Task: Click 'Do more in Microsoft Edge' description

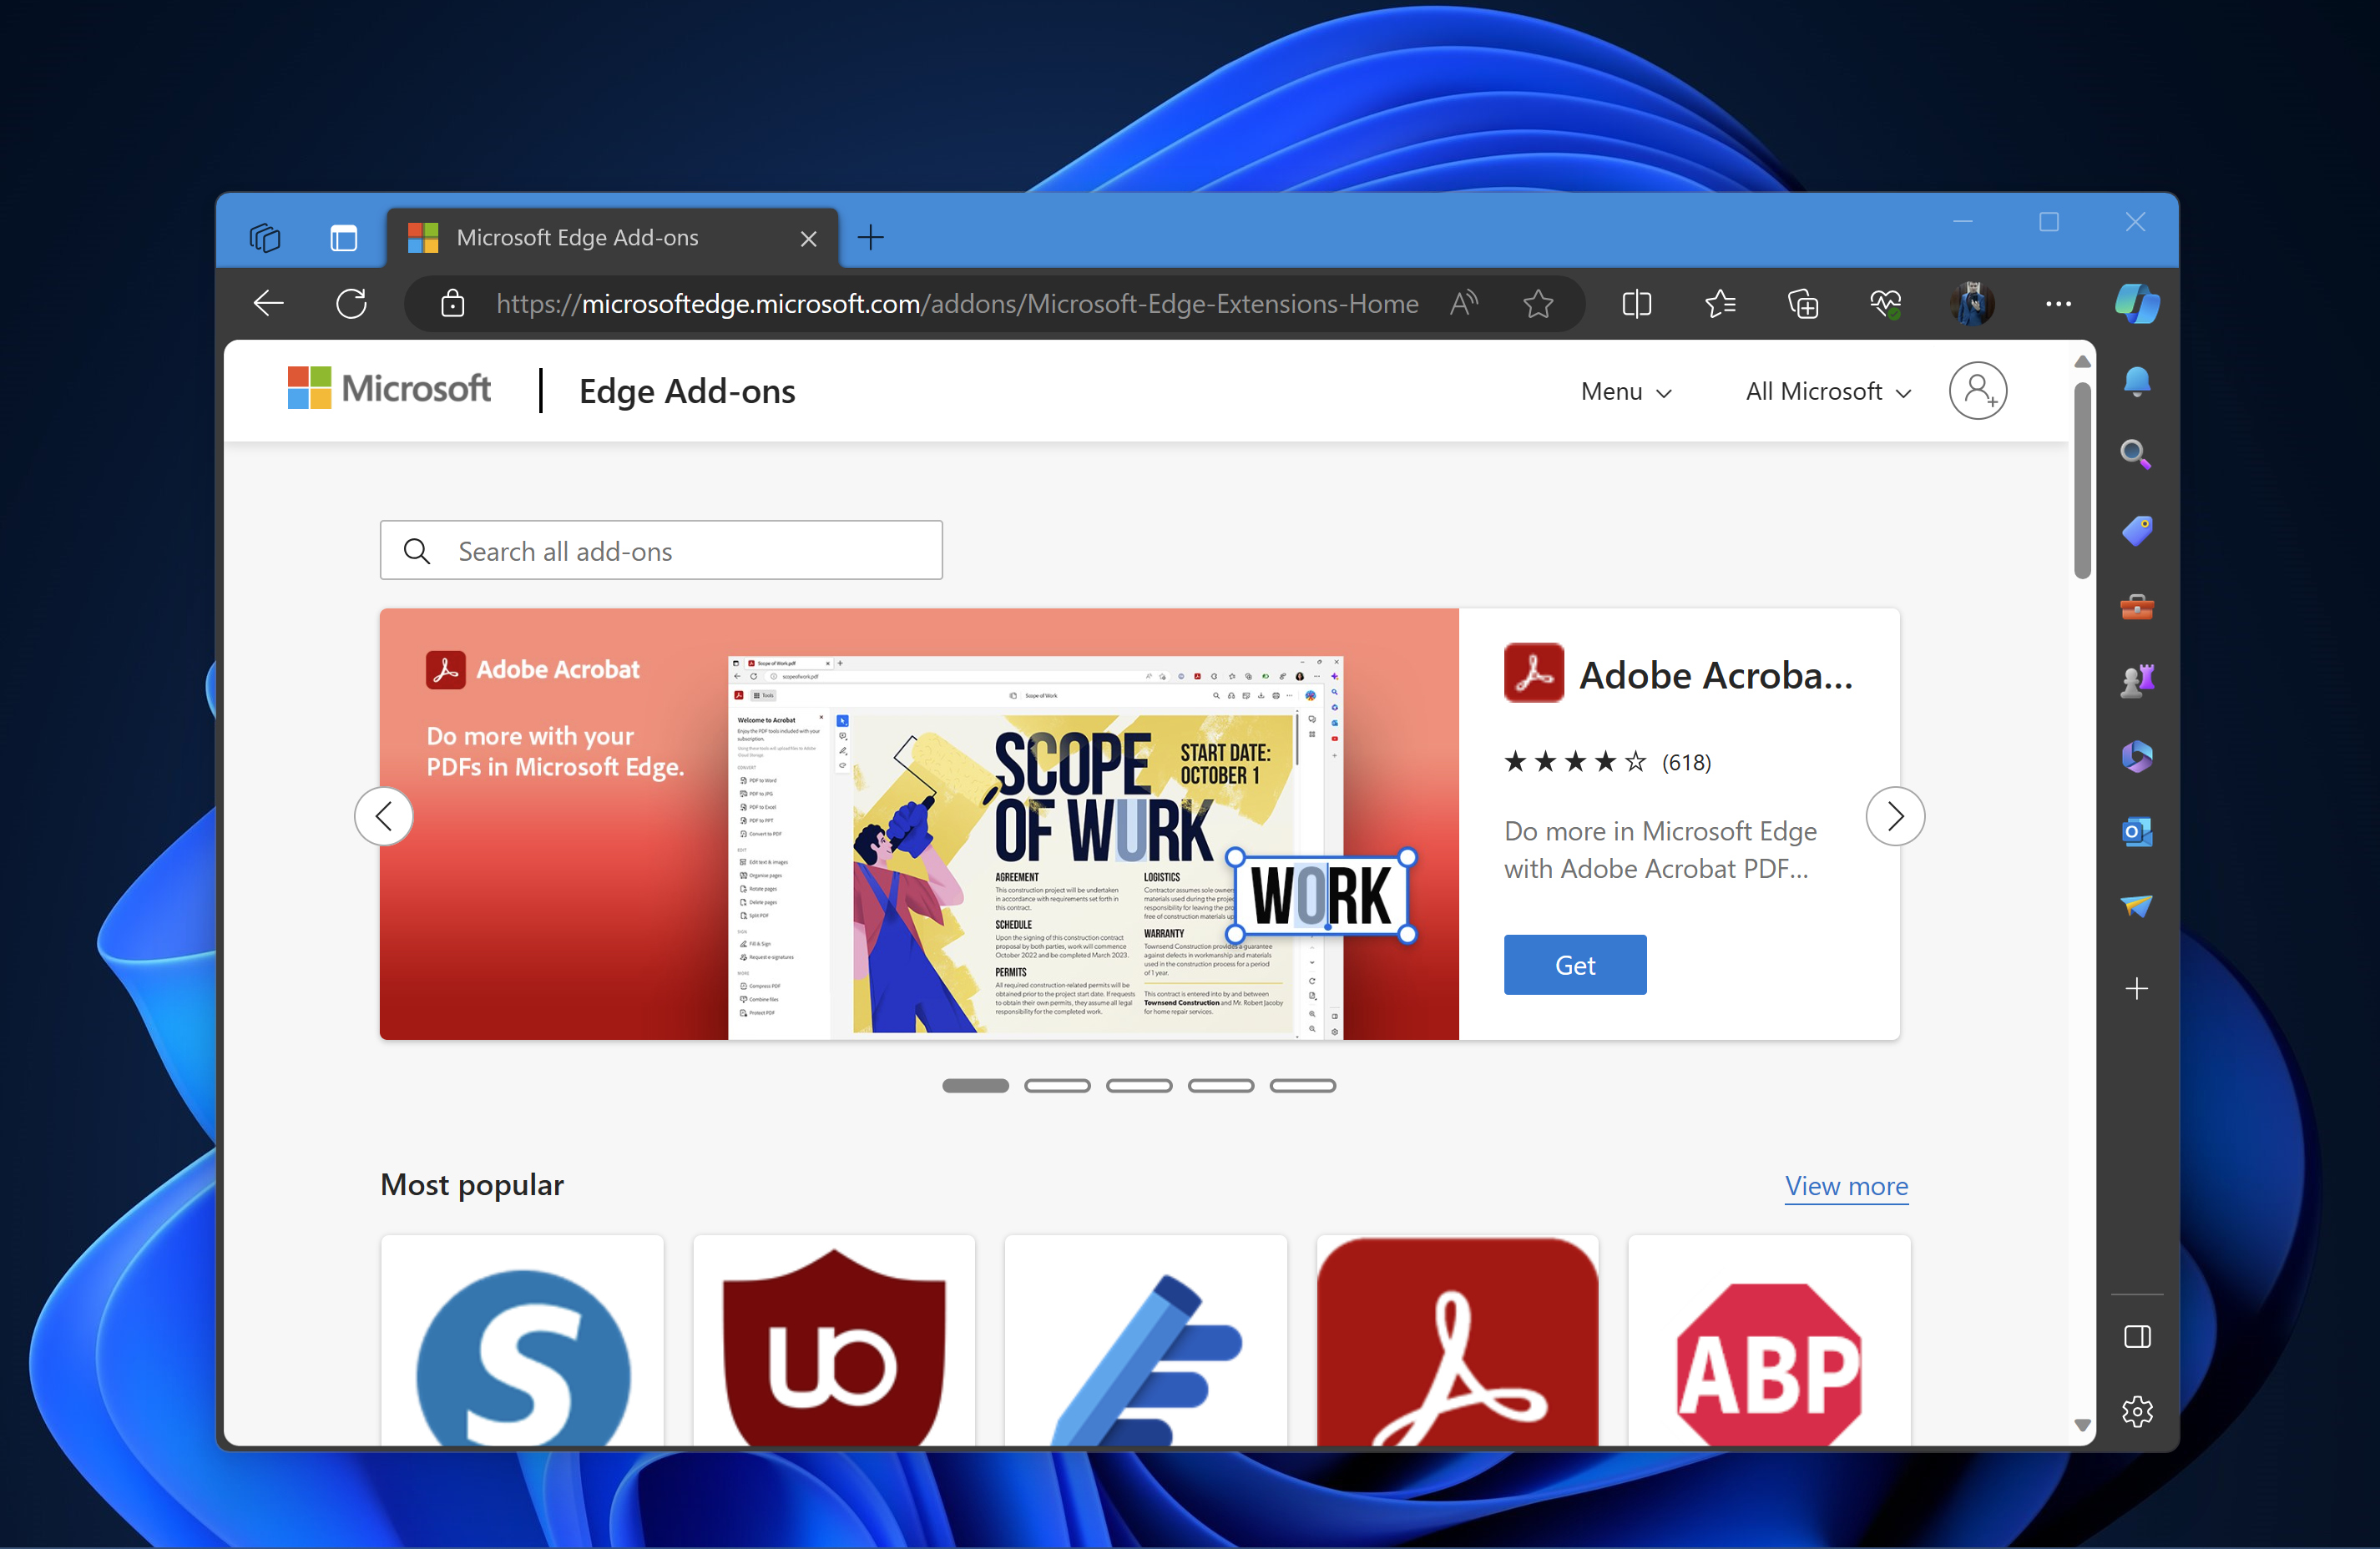Action: (x=1660, y=850)
